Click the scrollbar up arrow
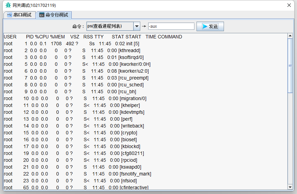297x194 pixels. pos(290,36)
